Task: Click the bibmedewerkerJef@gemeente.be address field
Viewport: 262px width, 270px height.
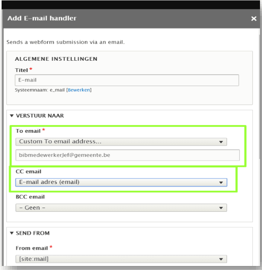Action: (127, 155)
